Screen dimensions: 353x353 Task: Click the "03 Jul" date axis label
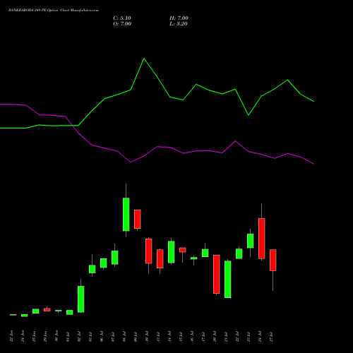point(90,337)
